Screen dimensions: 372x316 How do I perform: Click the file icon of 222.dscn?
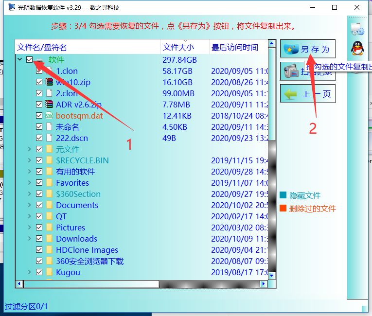coord(49,138)
